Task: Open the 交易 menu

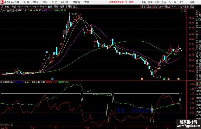Action: click(86, 2)
